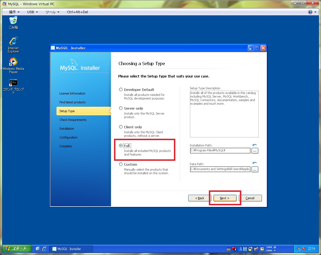The width and height of the screenshot is (321, 255).
Task: Click the KANA indicator in language bar
Action: click(269, 251)
